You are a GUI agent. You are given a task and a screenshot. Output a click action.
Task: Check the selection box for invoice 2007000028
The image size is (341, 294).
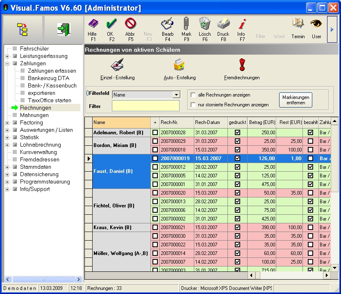(155, 133)
